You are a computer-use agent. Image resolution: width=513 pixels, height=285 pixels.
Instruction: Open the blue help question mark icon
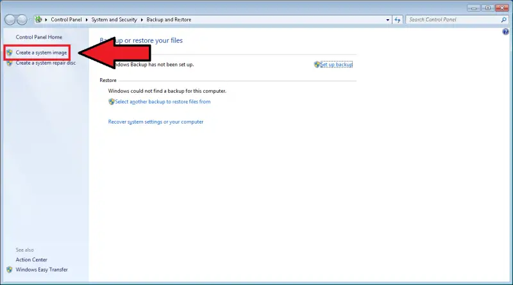[505, 32]
